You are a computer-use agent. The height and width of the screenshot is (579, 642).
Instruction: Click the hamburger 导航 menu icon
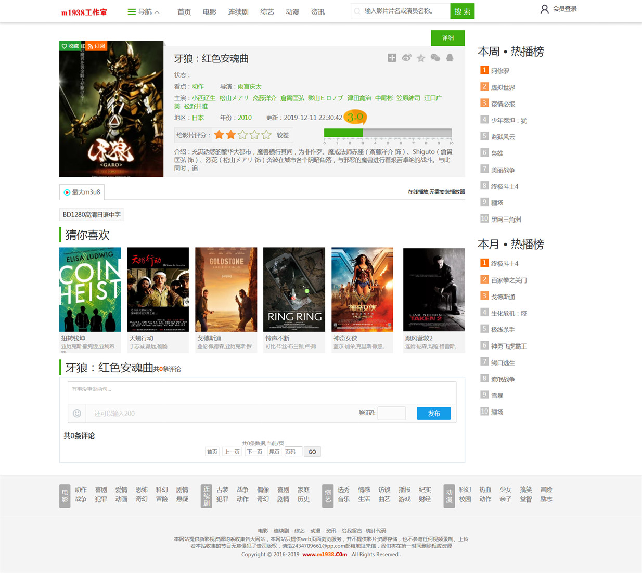132,11
